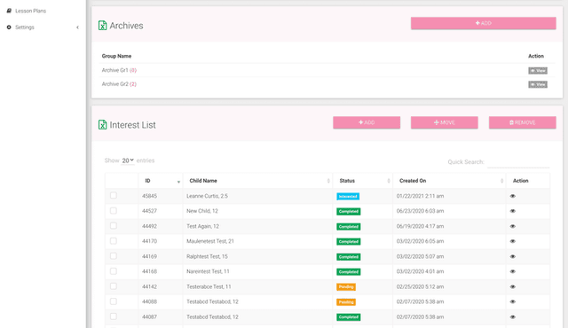Check the box for row 44169

(x=114, y=256)
